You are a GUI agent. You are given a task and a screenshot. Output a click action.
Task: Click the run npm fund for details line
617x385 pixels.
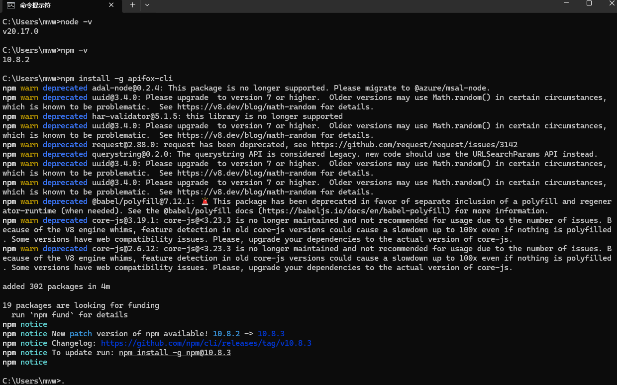[x=70, y=315]
